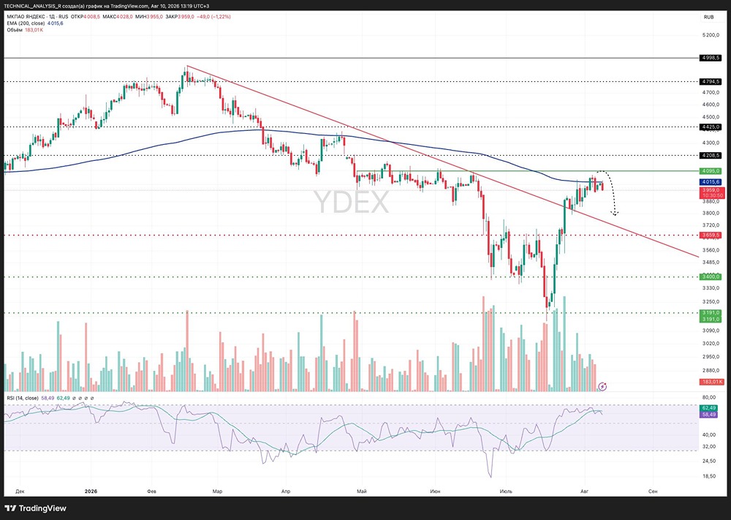
Task: Click the 3330,0 price axis value
Action: pos(711,289)
